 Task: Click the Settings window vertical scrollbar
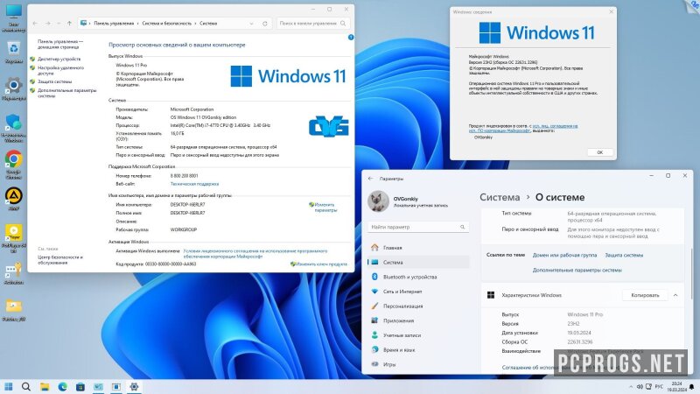click(691, 273)
